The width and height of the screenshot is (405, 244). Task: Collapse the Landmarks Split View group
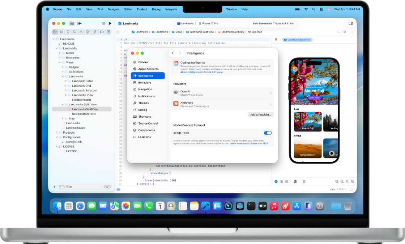63,104
